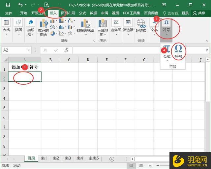Open the 筛选器 filters dropdown
Screen dimensions: 211x169
point(128,27)
